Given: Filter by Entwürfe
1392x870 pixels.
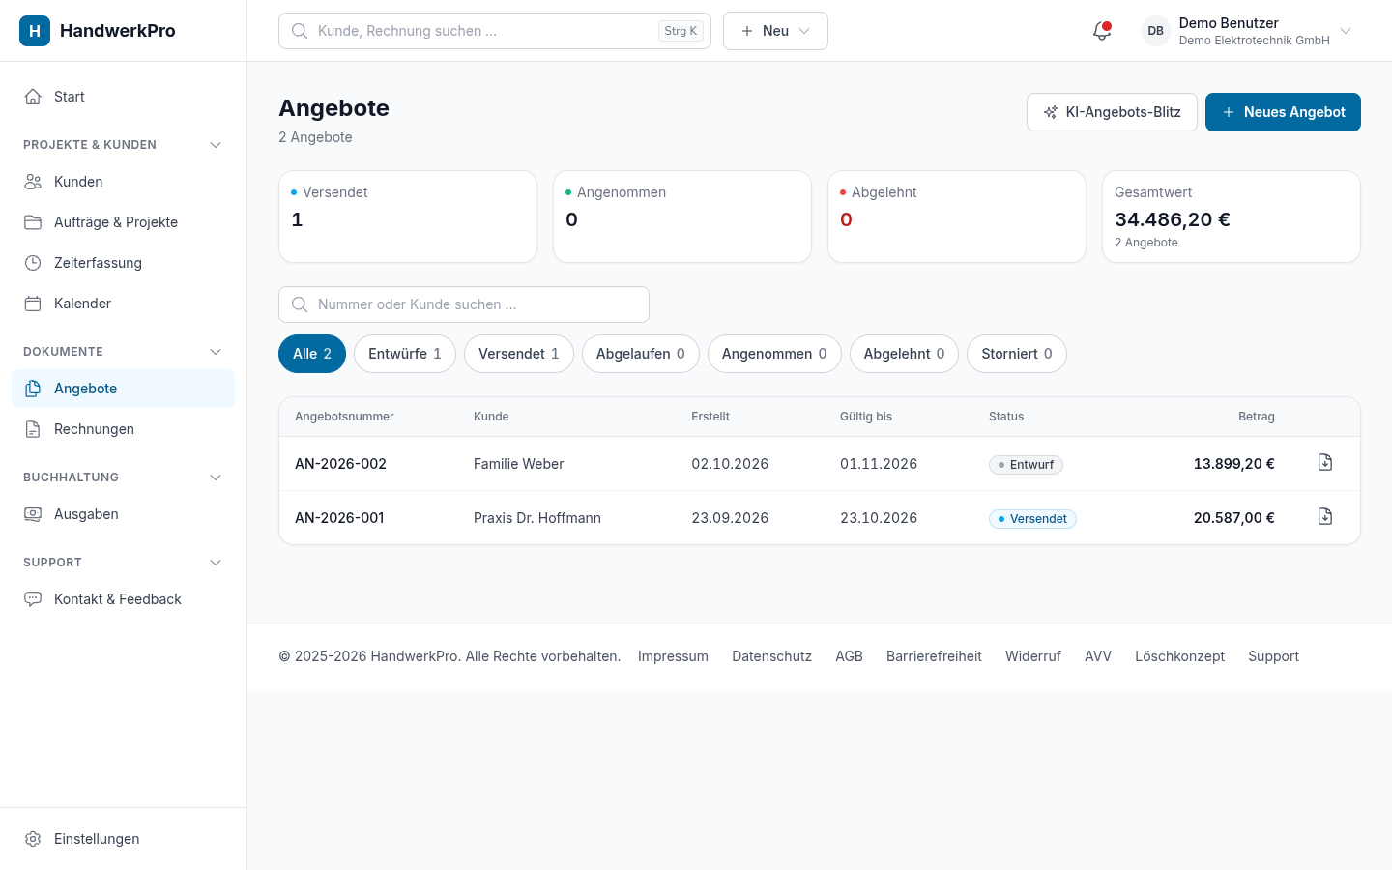Looking at the screenshot, I should click(x=405, y=354).
